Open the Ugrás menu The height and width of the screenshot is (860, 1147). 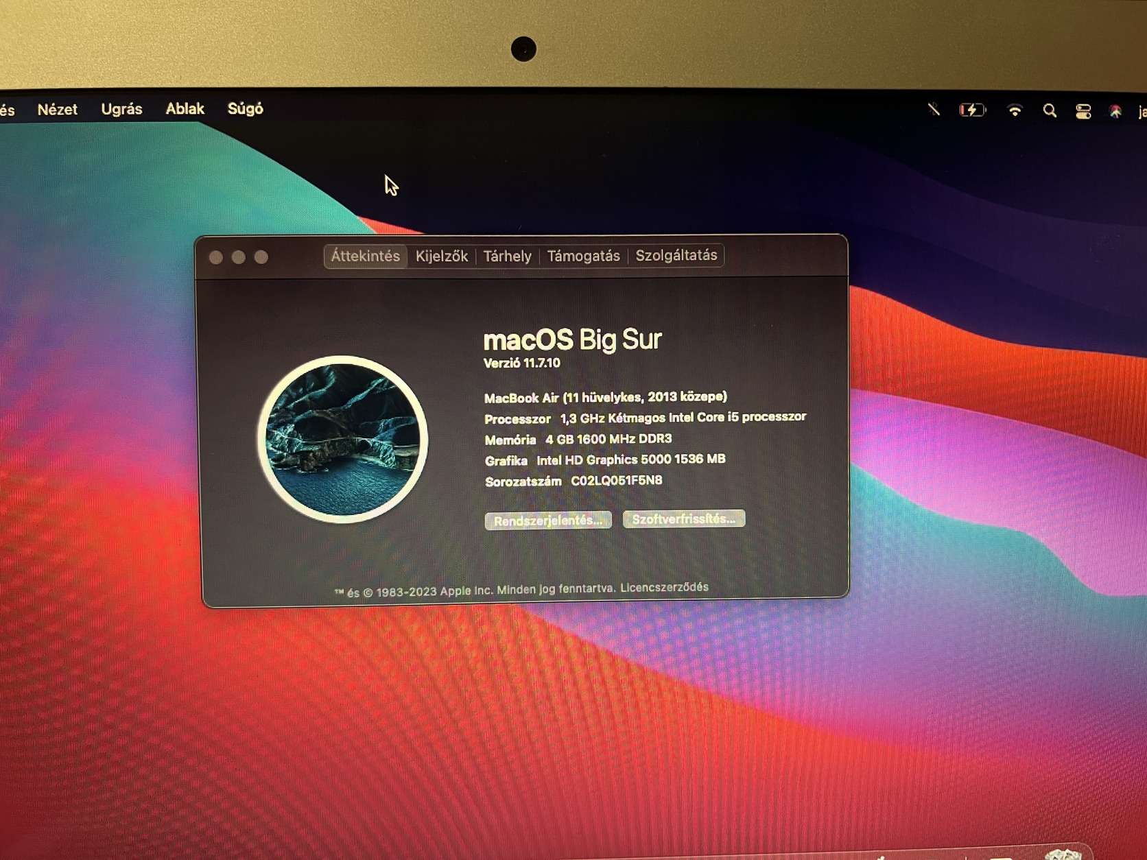click(x=121, y=109)
